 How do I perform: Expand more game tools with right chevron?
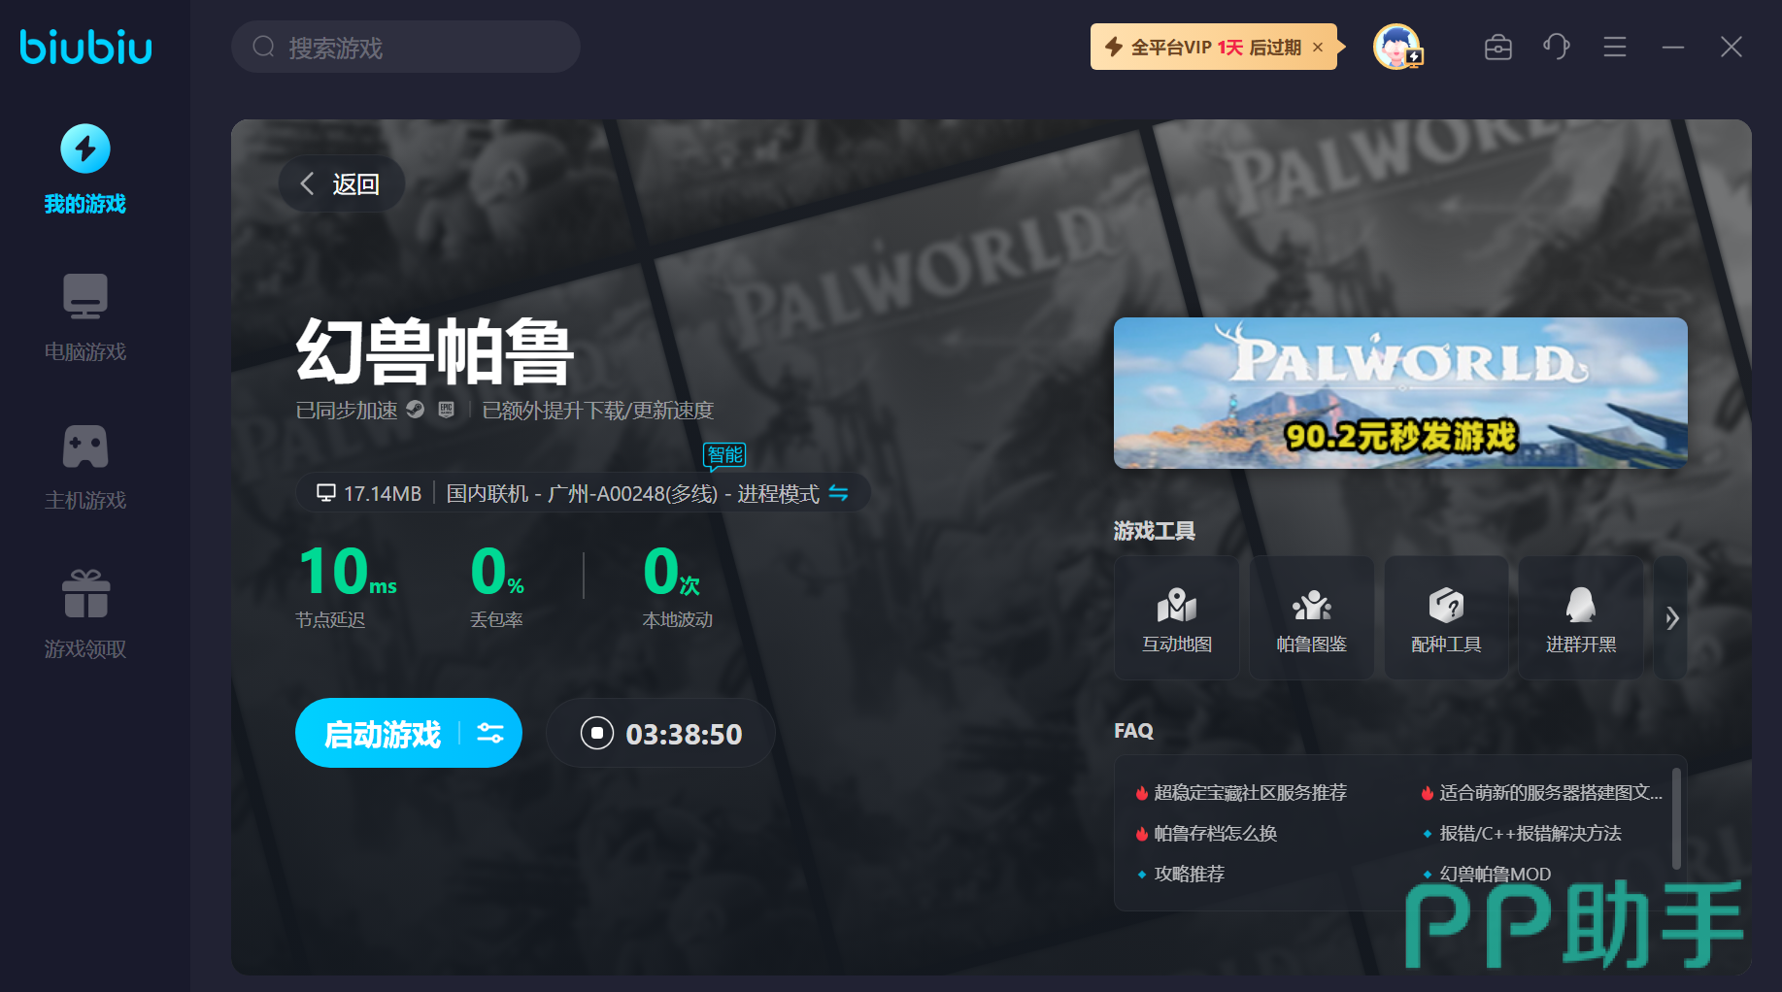point(1671,618)
